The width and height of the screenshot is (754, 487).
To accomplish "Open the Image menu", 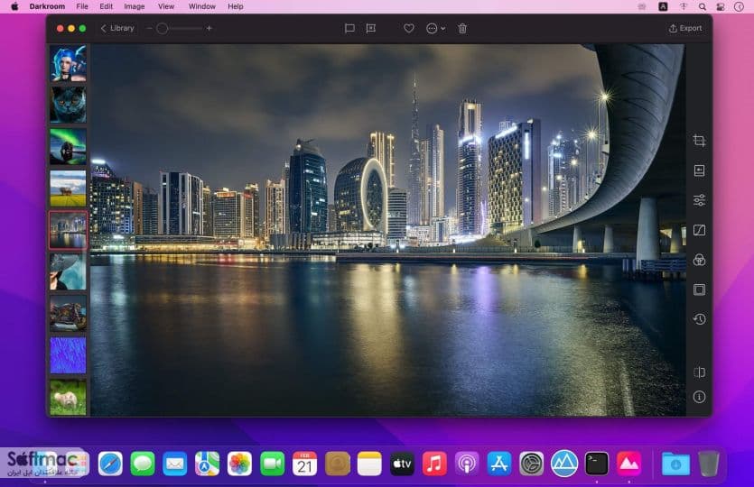I will pyautogui.click(x=135, y=6).
